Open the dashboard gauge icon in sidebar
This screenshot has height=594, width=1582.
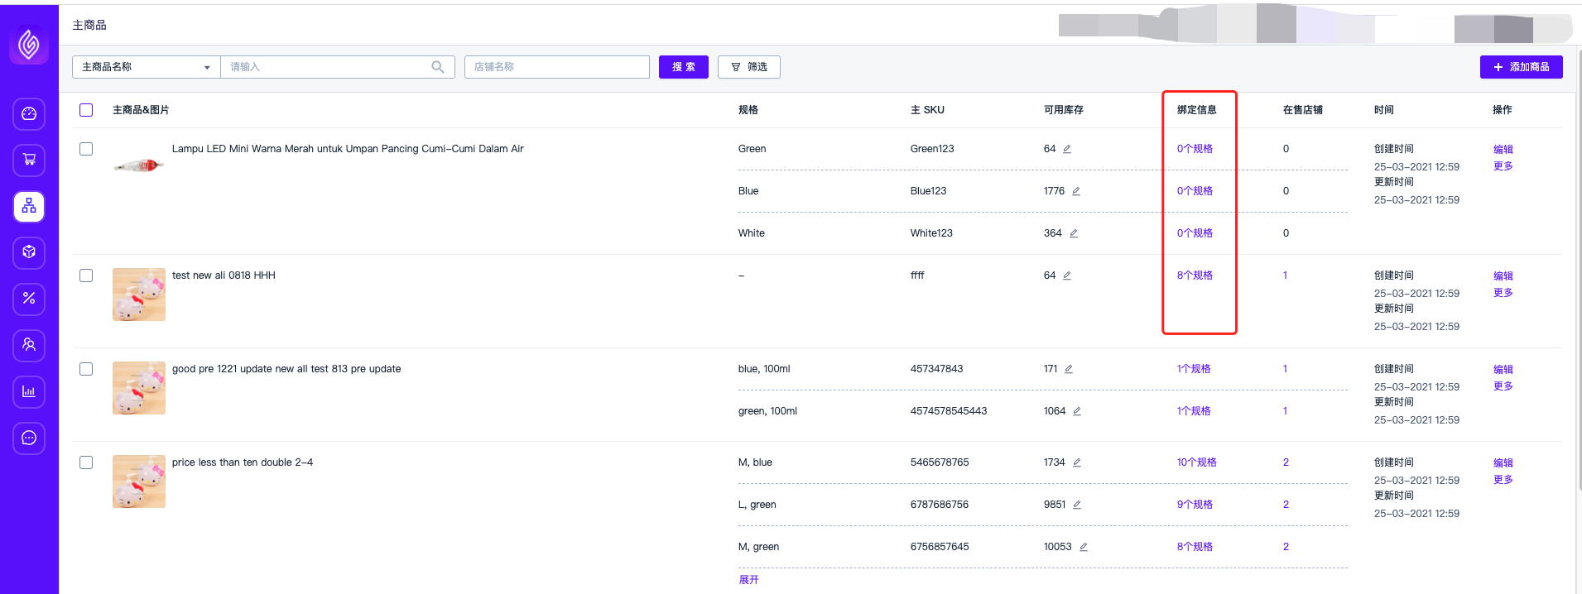[29, 114]
